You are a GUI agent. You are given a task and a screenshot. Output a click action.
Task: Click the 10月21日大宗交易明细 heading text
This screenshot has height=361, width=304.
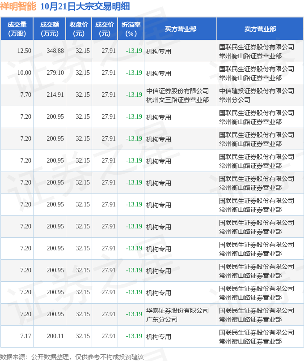pyautogui.click(x=85, y=6)
